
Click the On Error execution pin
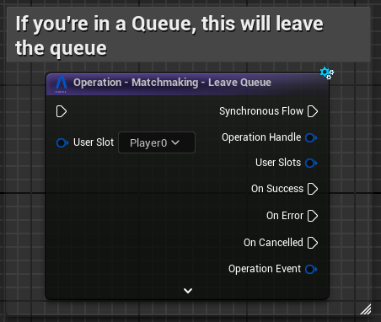[x=313, y=216]
